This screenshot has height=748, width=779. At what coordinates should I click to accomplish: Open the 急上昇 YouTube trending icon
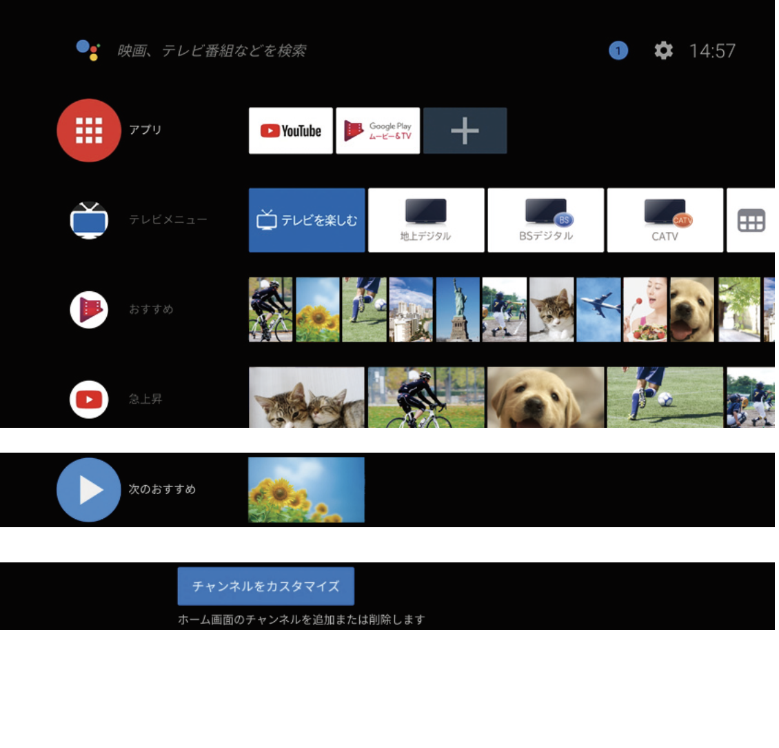click(x=89, y=400)
